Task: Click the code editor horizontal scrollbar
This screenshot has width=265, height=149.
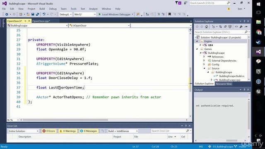Action: point(65,120)
